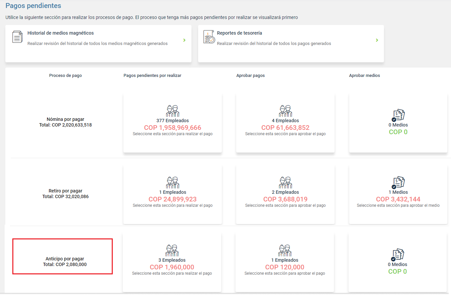The height and width of the screenshot is (302, 451).
Task: Click the Aprobar pagos column header
Action: click(251, 76)
